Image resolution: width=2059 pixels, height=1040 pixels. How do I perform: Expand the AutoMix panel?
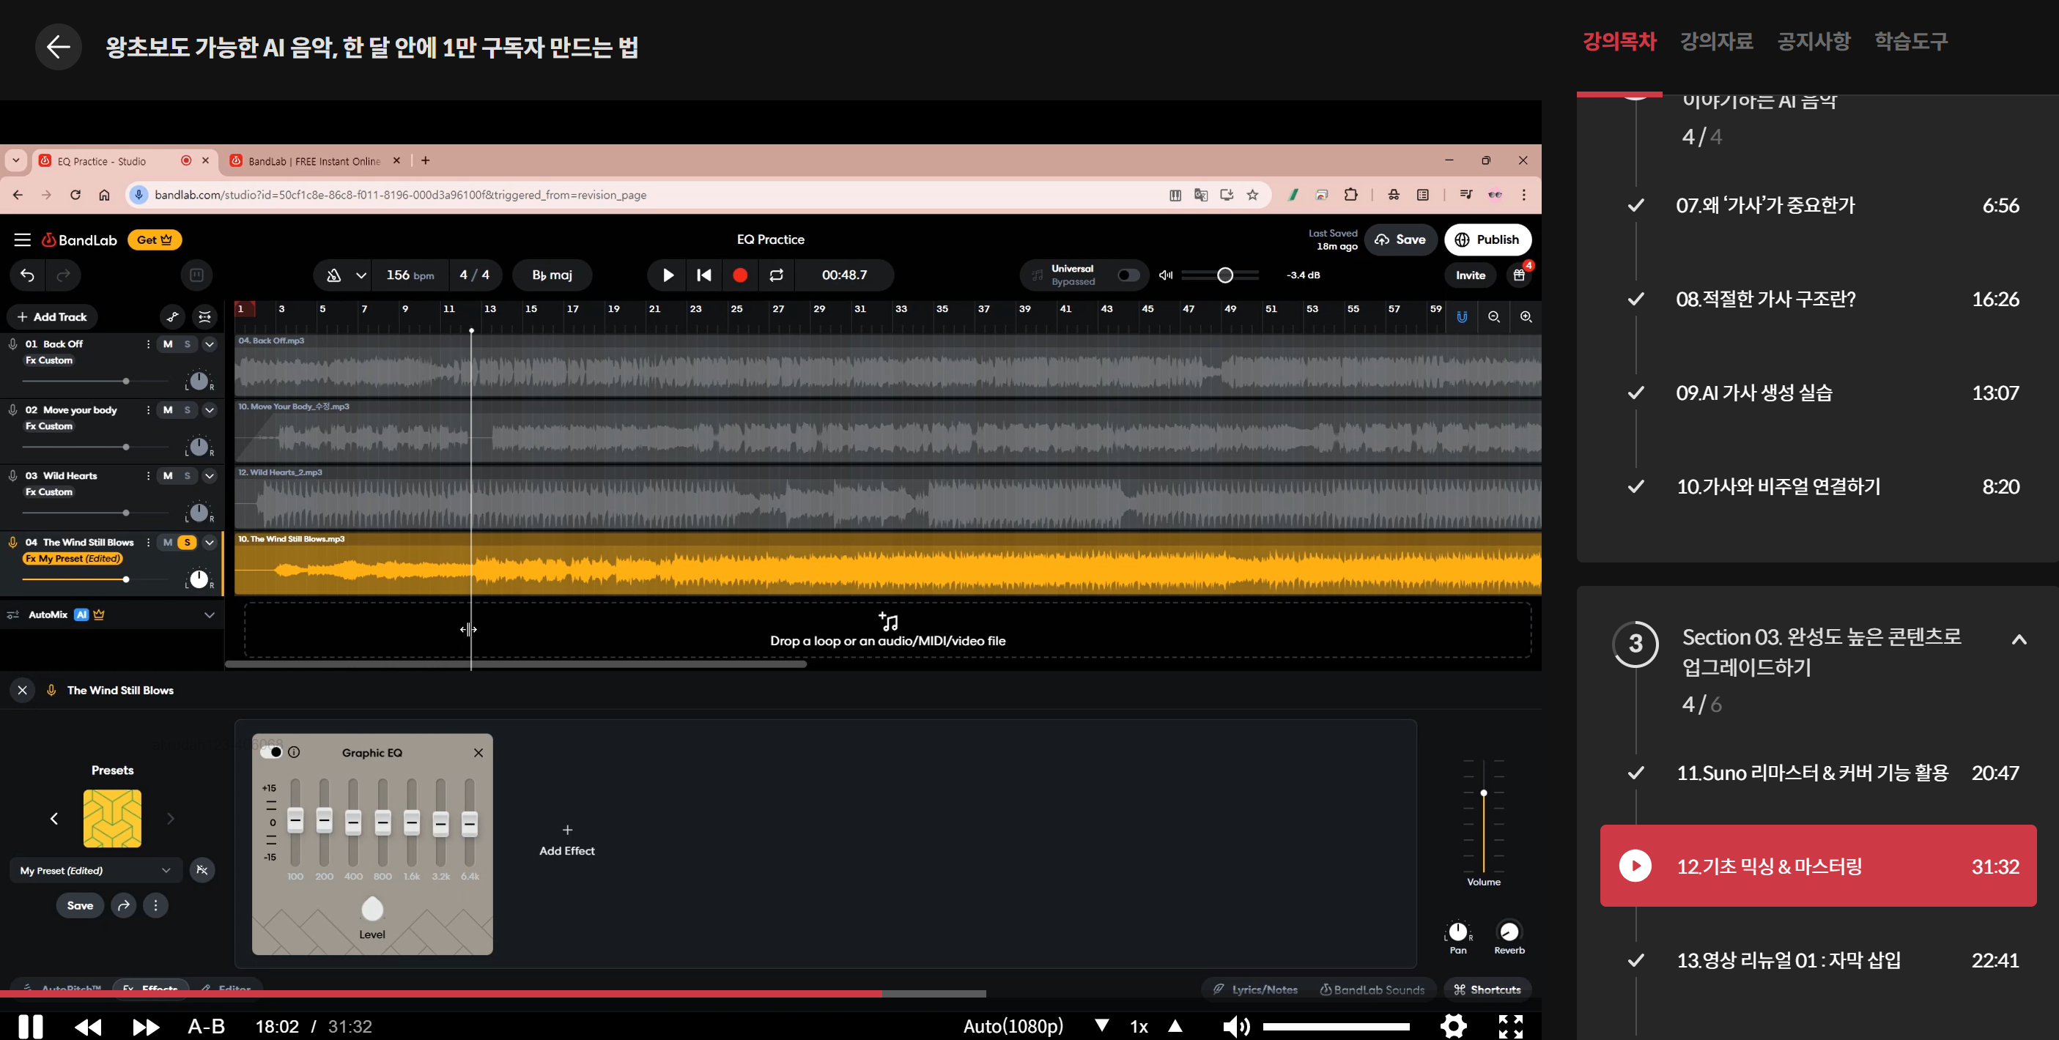[x=210, y=615]
